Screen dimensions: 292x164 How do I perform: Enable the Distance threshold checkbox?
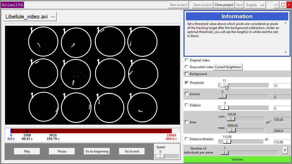[x=186, y=139]
